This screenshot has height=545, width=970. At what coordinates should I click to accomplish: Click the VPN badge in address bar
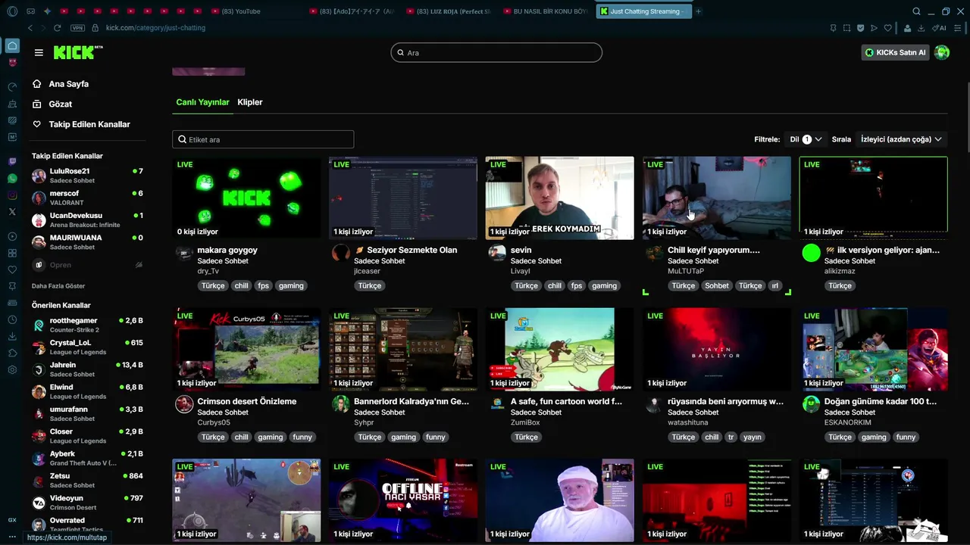point(77,28)
